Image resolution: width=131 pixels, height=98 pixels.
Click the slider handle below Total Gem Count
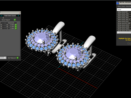tap(3, 18)
